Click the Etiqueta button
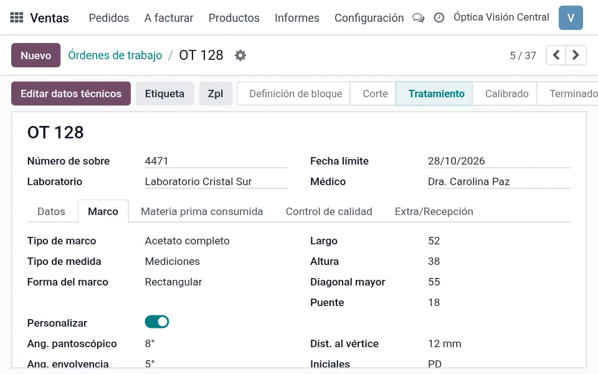The image size is (598, 374). pos(164,93)
